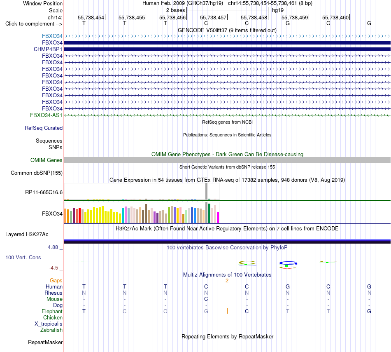Click the orange Gaps label
Image resolution: width=391 pixels, height=352 pixels.
coord(56,281)
